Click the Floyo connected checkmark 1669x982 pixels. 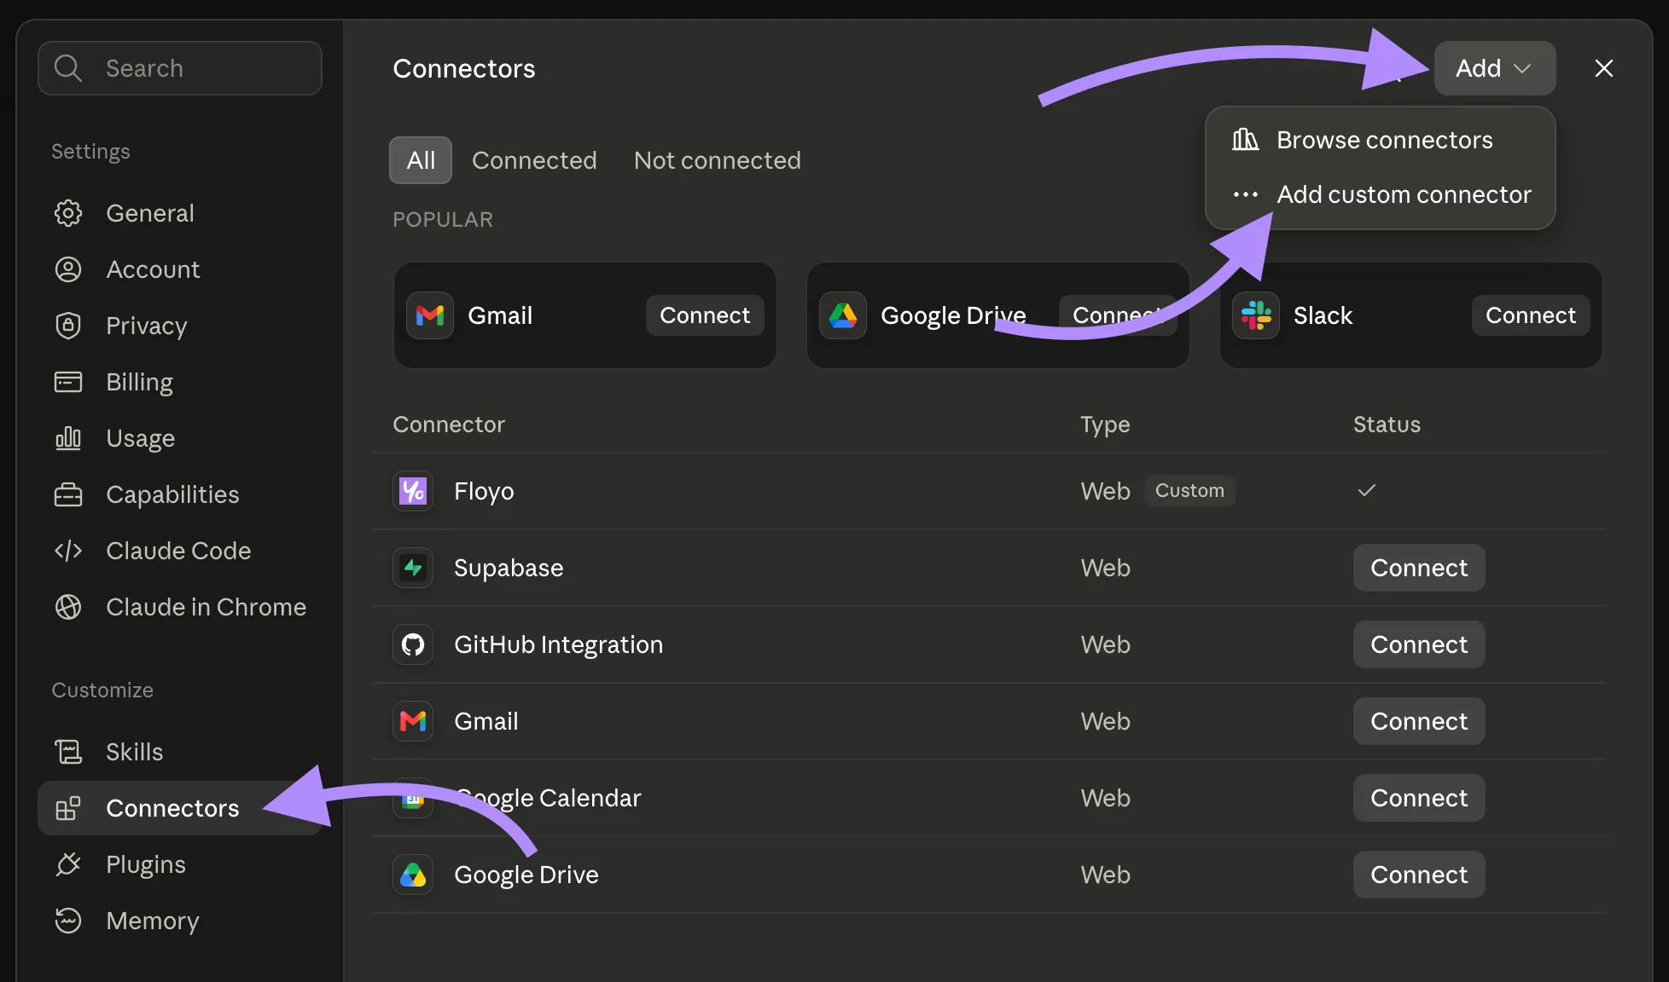click(1367, 490)
